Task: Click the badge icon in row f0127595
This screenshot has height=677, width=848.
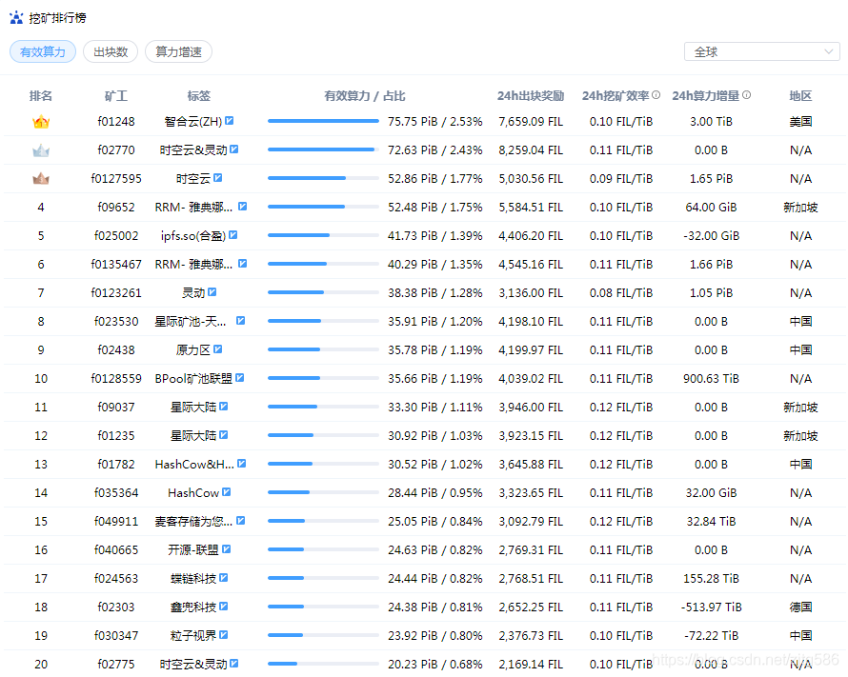Action: tap(218, 178)
